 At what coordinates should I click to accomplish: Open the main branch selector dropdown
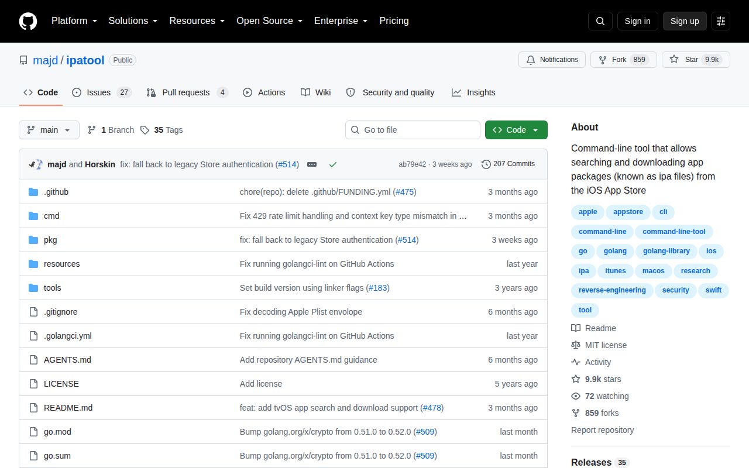49,130
